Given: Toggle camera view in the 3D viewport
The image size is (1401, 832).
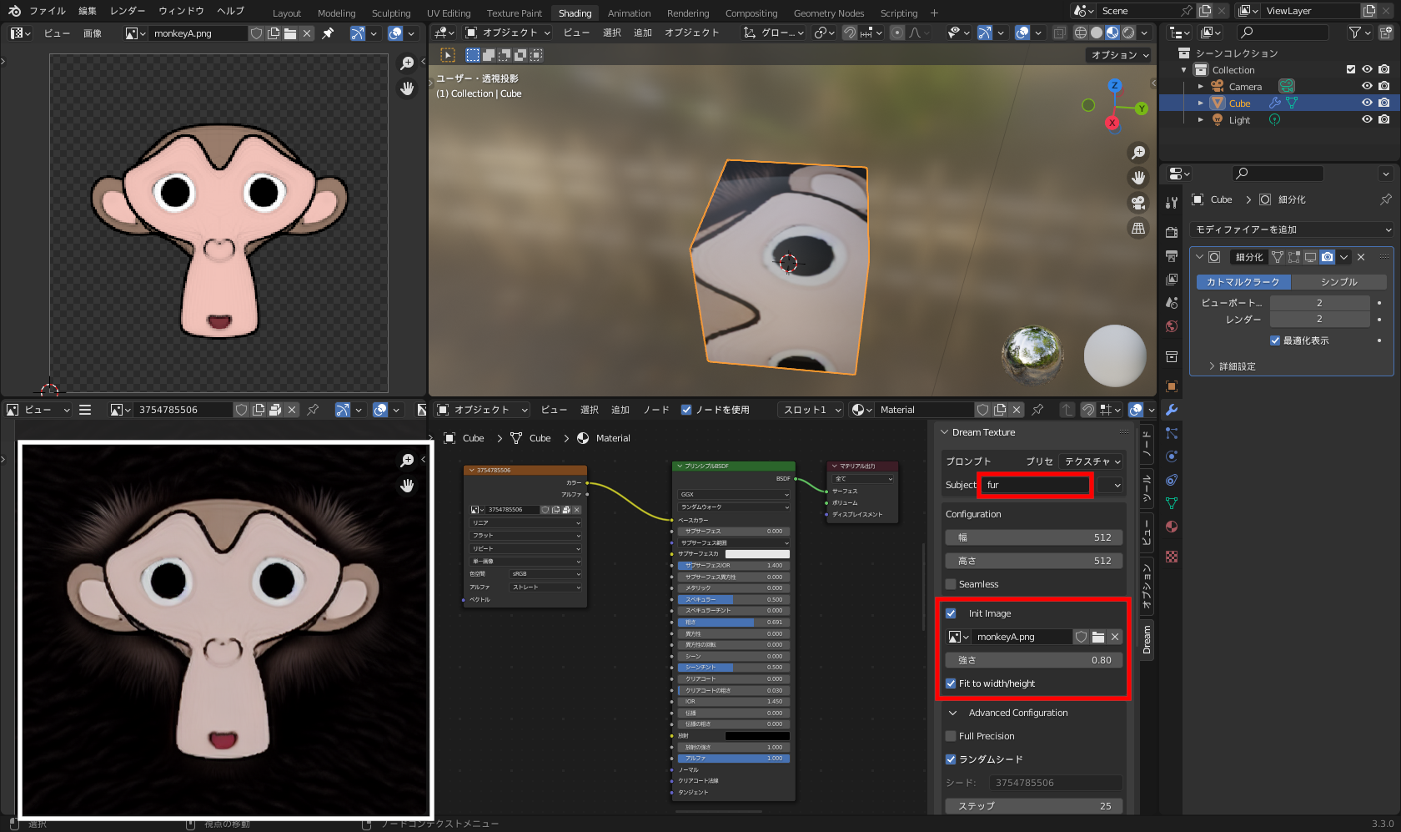Looking at the screenshot, I should pos(1138,203).
